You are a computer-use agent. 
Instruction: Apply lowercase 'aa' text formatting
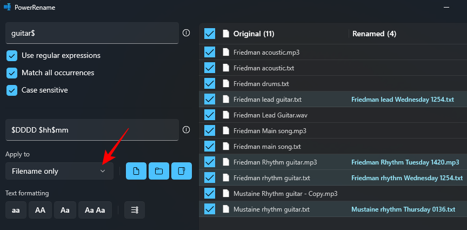pos(16,210)
